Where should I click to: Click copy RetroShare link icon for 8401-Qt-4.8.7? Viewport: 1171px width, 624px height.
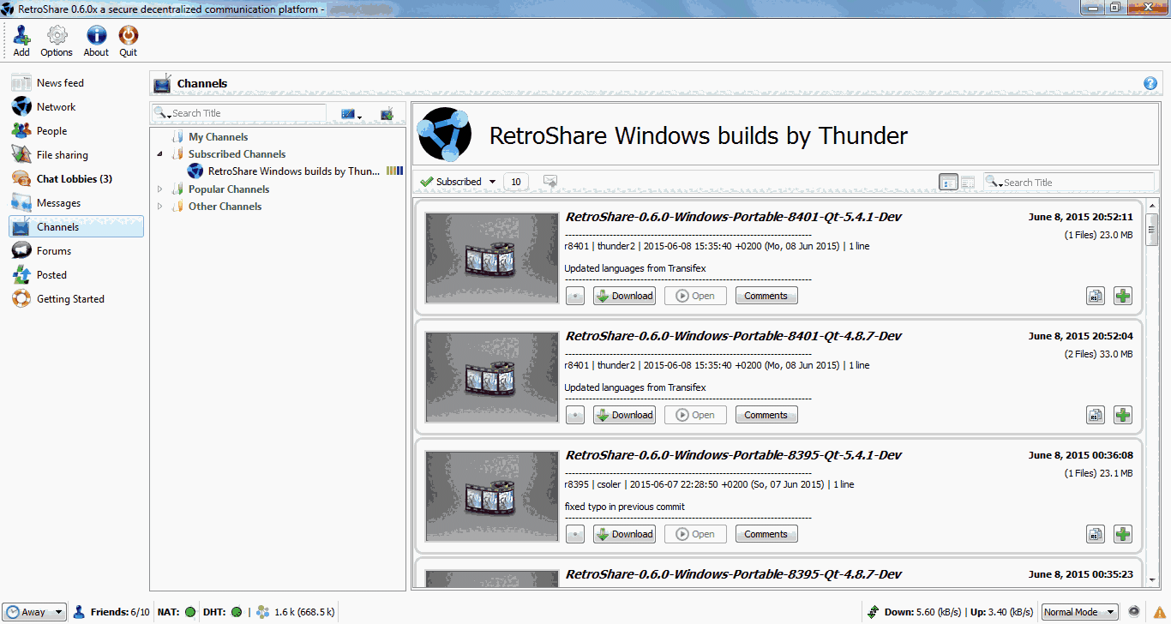tap(1096, 415)
